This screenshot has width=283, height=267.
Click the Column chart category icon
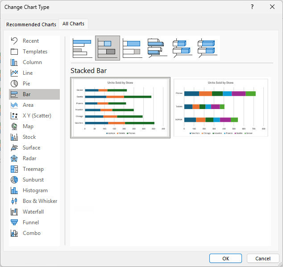point(14,62)
